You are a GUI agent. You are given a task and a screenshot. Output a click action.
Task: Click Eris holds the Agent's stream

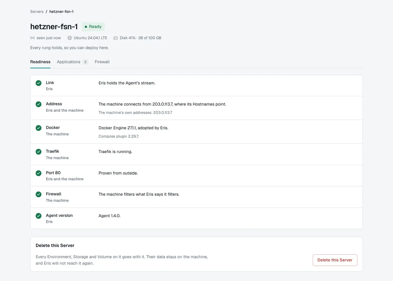pyautogui.click(x=127, y=83)
